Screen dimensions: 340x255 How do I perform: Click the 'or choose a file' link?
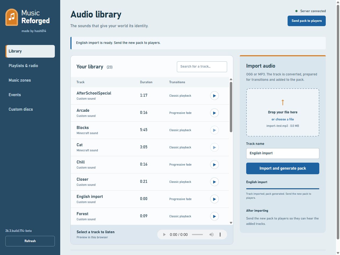click(282, 119)
